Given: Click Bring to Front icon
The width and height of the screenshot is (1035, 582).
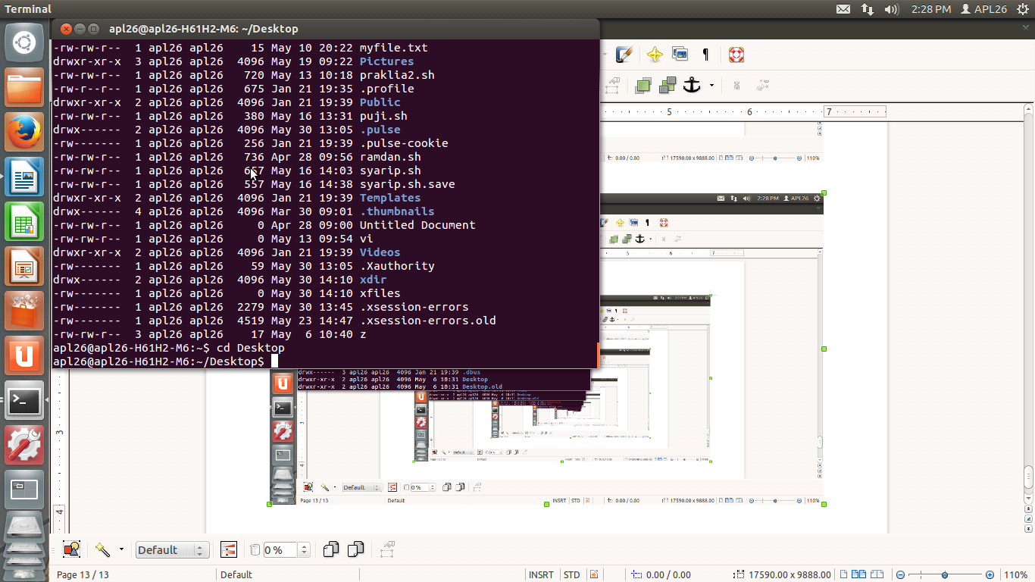Looking at the screenshot, I should 643,85.
